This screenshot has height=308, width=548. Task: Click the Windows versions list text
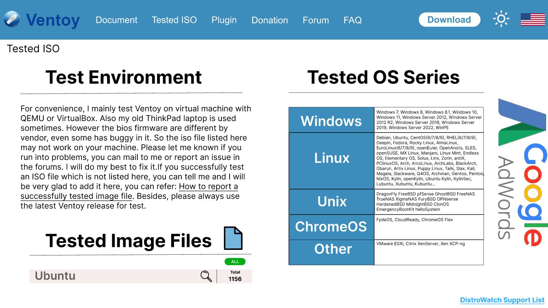pyautogui.click(x=429, y=120)
